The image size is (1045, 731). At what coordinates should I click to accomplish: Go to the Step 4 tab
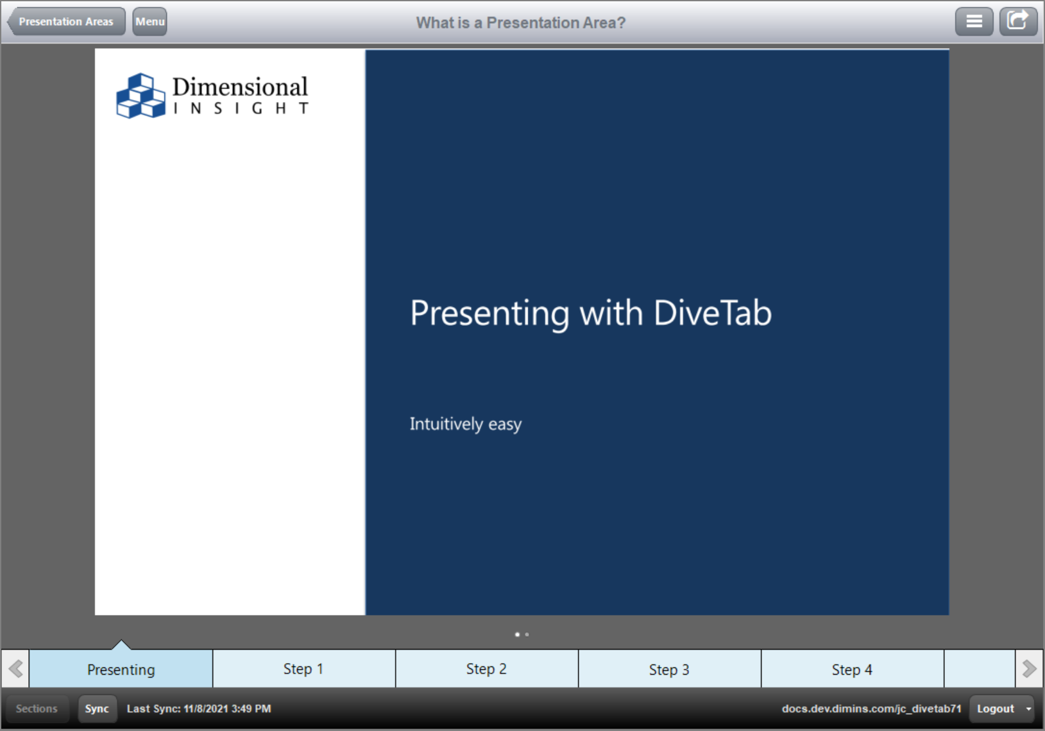852,669
